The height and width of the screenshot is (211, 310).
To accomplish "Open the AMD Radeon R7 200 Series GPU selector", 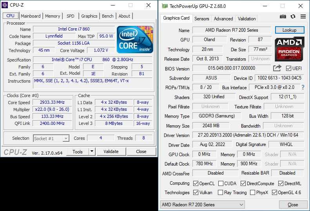I will 202,205.
